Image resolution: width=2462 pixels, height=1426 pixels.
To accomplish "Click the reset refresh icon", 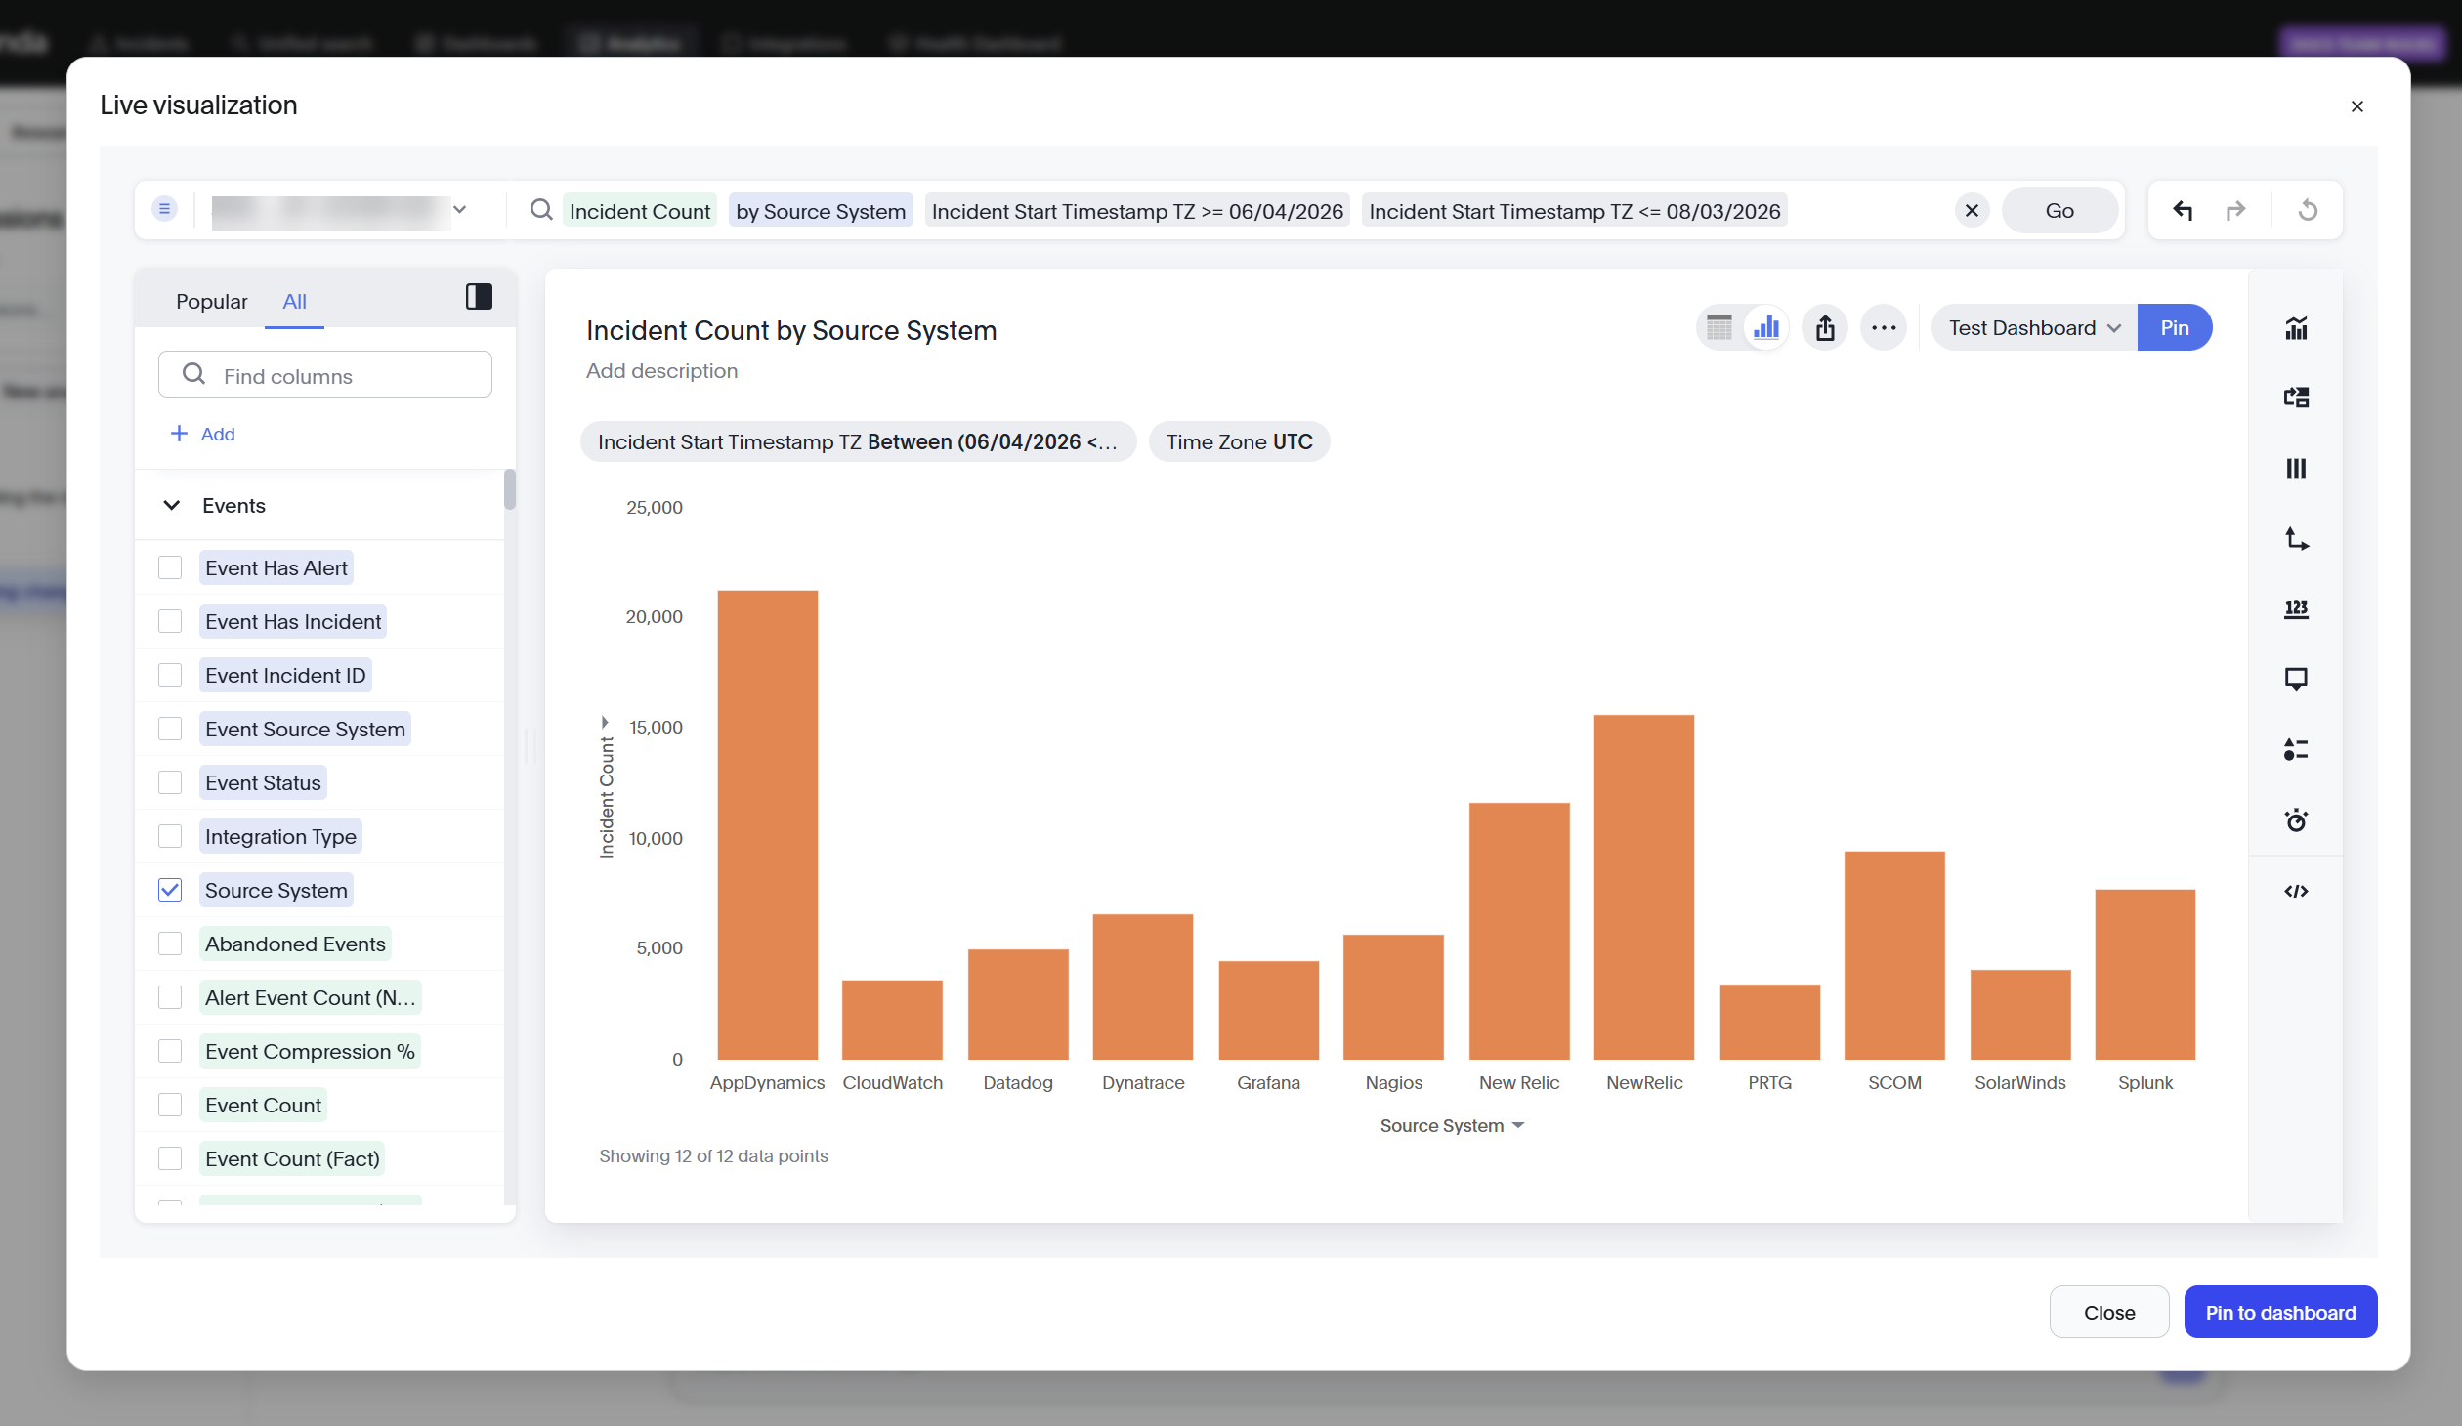I will tap(2308, 210).
